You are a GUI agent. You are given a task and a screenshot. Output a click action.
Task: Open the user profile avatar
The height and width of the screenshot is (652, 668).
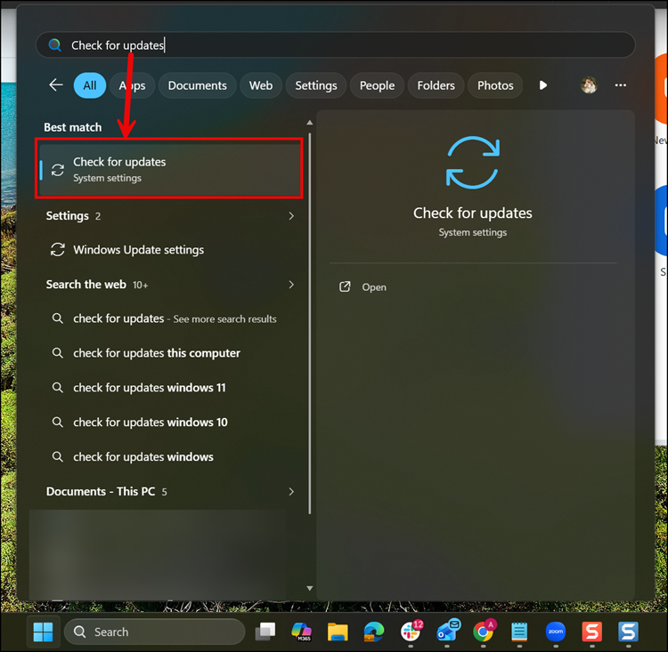pyautogui.click(x=589, y=85)
